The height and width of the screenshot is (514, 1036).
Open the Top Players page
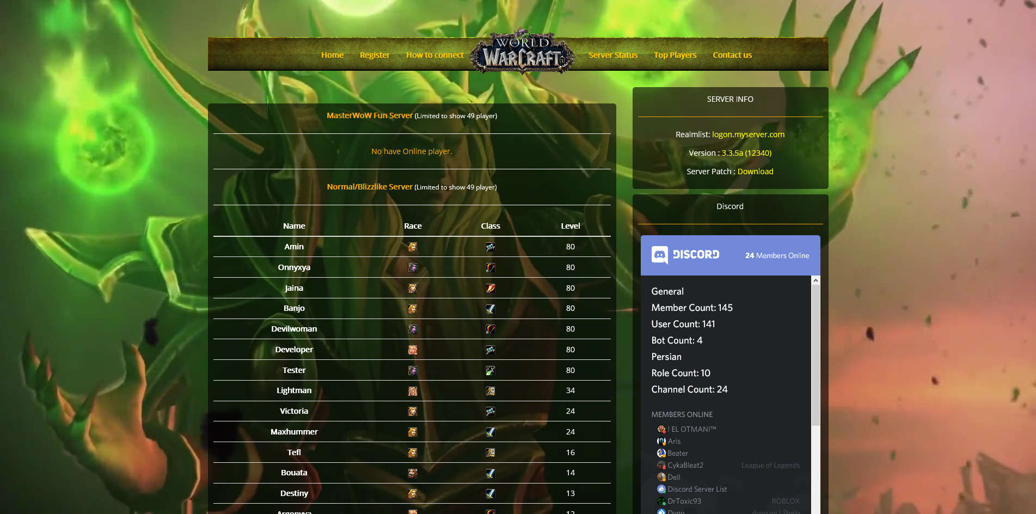(x=675, y=55)
